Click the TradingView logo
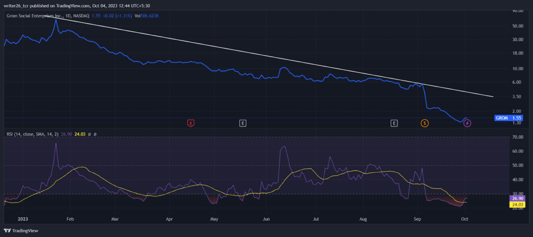This screenshot has height=237, width=533. (21, 231)
